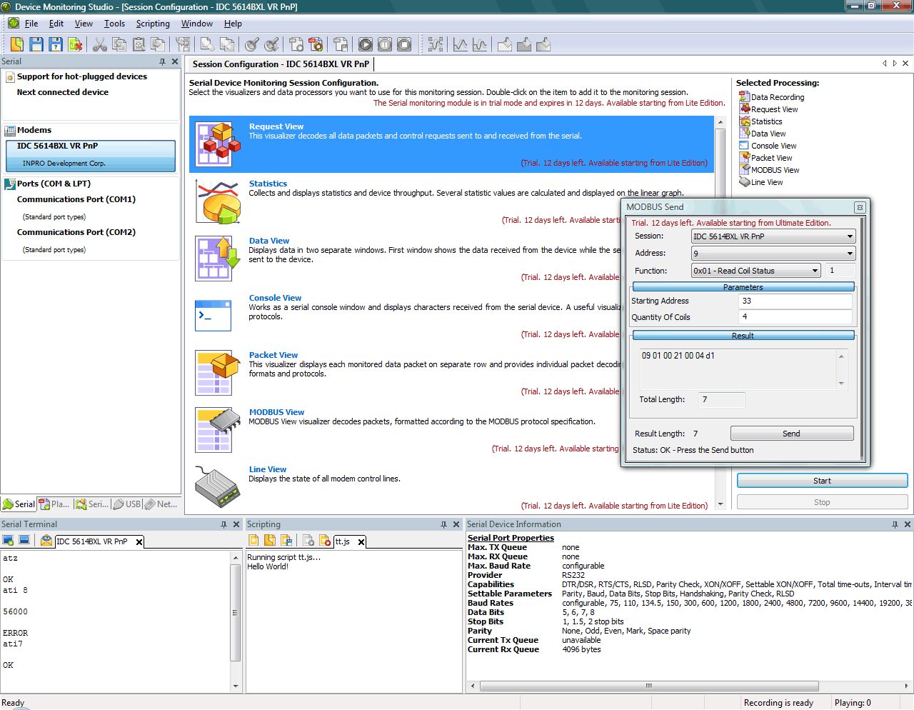Open the Address dropdown showing 9
The image size is (914, 710).
pos(850,254)
